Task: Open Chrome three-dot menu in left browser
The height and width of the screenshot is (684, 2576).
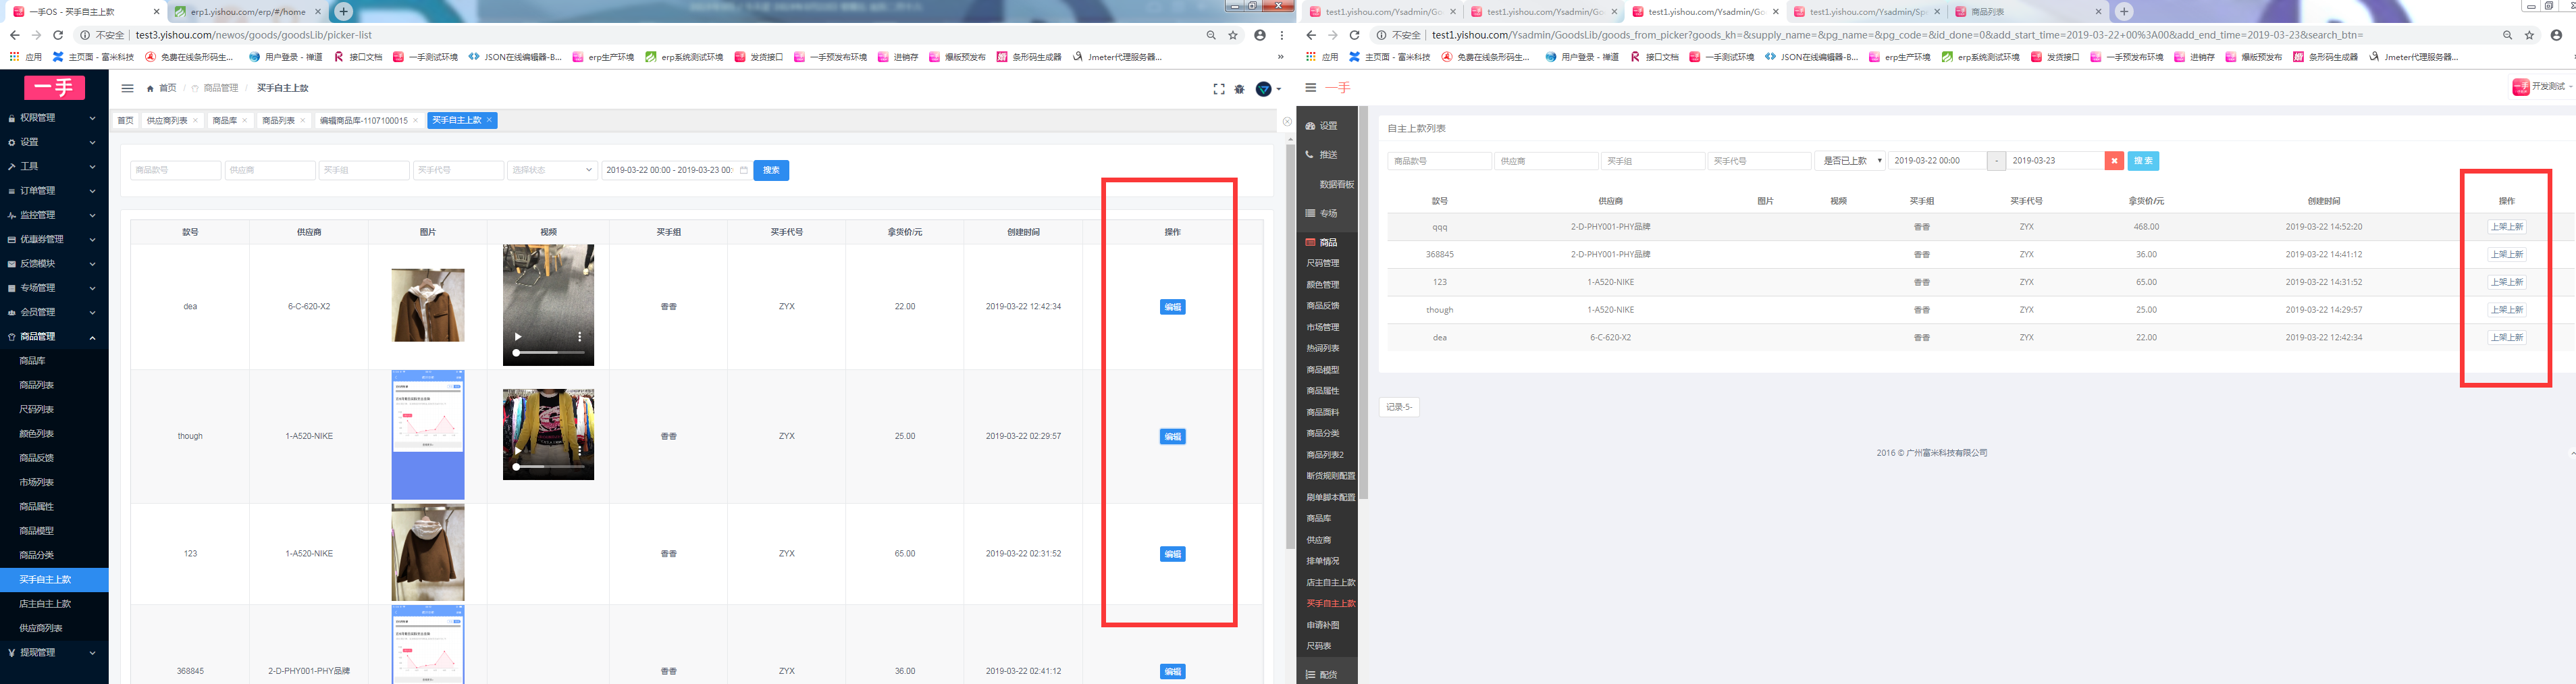Action: pos(1282,35)
